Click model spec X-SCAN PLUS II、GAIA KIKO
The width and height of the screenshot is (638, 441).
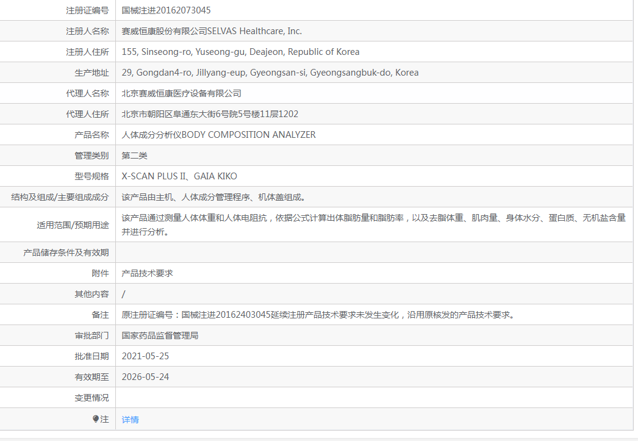click(x=179, y=176)
